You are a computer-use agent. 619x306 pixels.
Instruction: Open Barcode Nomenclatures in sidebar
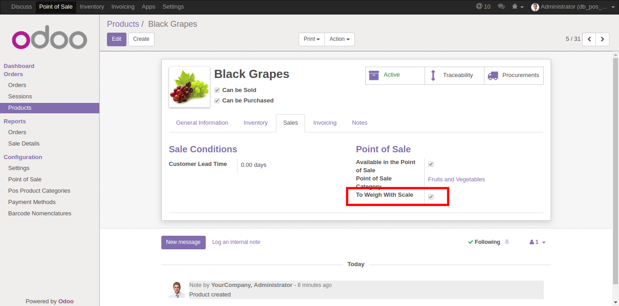point(40,214)
